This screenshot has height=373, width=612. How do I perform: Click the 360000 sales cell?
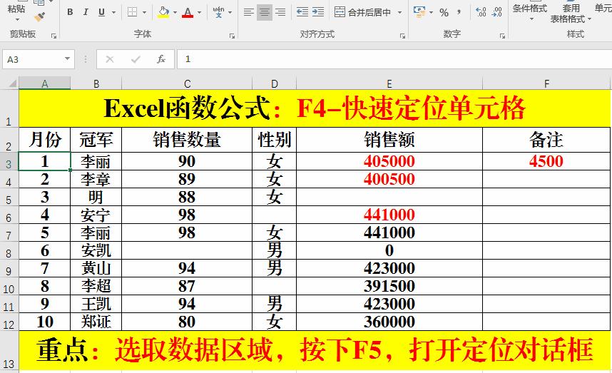pos(389,322)
